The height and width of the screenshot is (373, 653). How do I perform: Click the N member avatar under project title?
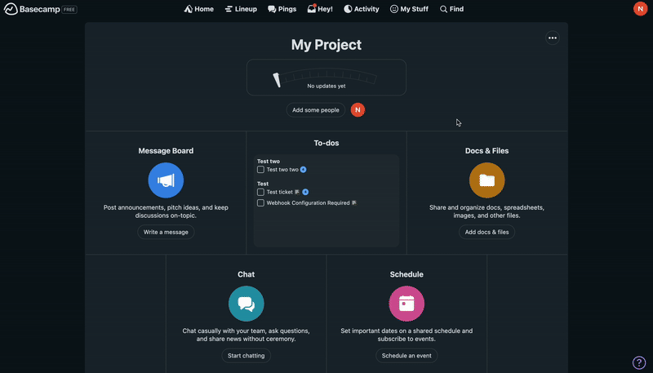click(358, 110)
